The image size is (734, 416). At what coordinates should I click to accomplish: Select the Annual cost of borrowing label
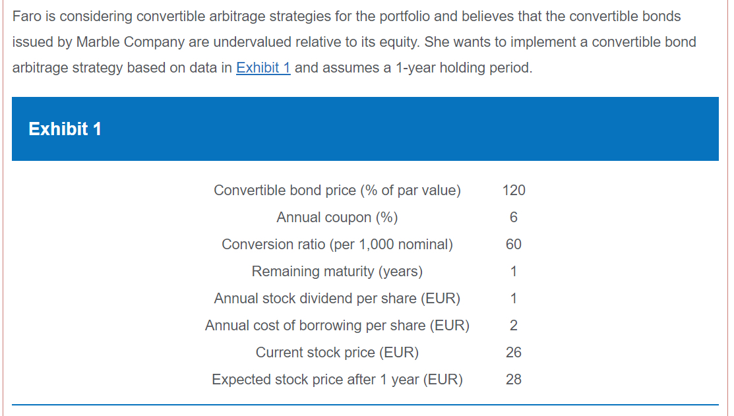coord(337,326)
